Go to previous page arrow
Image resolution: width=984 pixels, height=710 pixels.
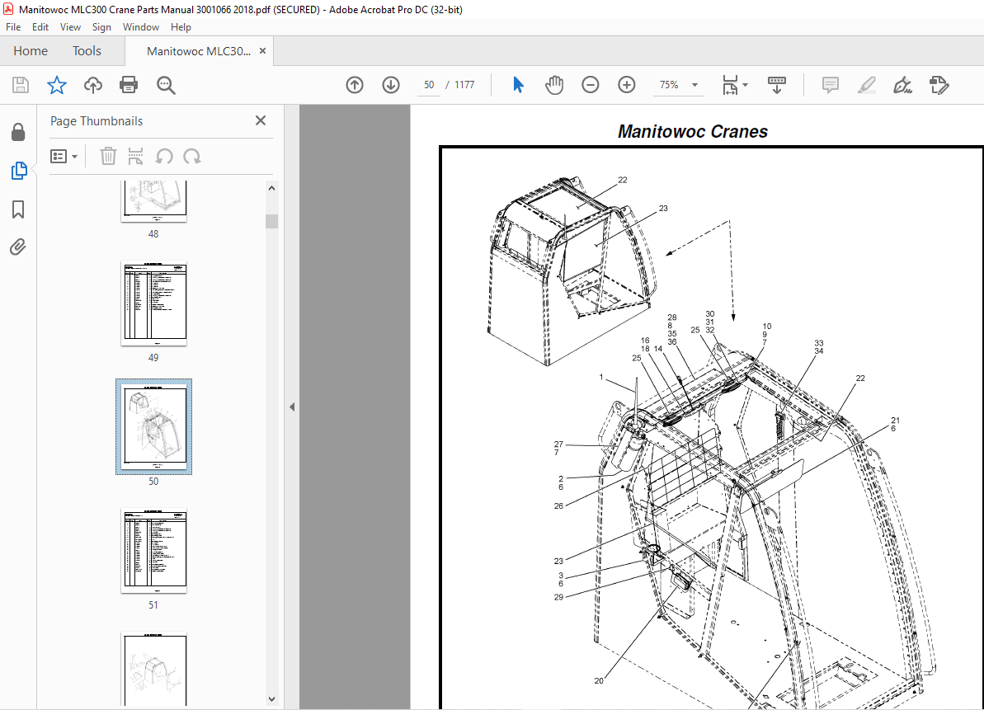(x=355, y=85)
